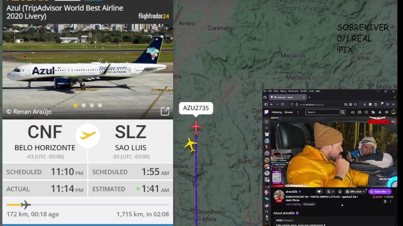Open the aircraft photo external link icon
The height and width of the screenshot is (226, 403).
[x=165, y=111]
